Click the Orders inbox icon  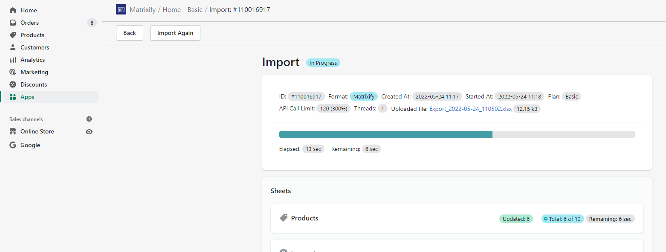pyautogui.click(x=13, y=23)
